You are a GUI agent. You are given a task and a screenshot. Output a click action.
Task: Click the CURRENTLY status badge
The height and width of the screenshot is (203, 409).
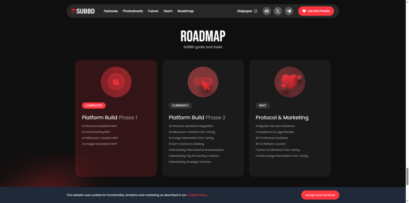[x=180, y=105]
